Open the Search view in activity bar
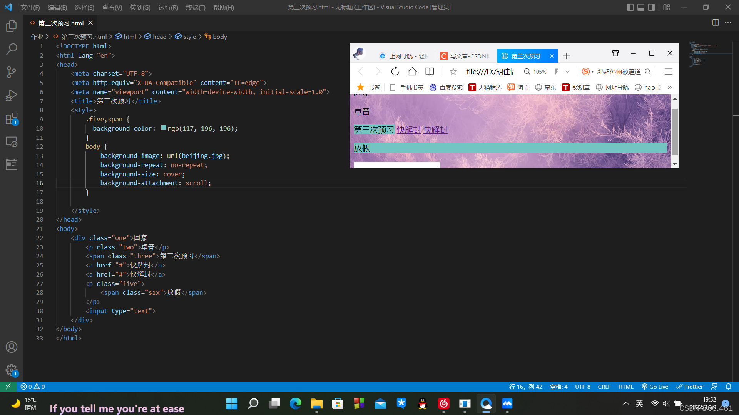This screenshot has height=415, width=739. pos(12,49)
